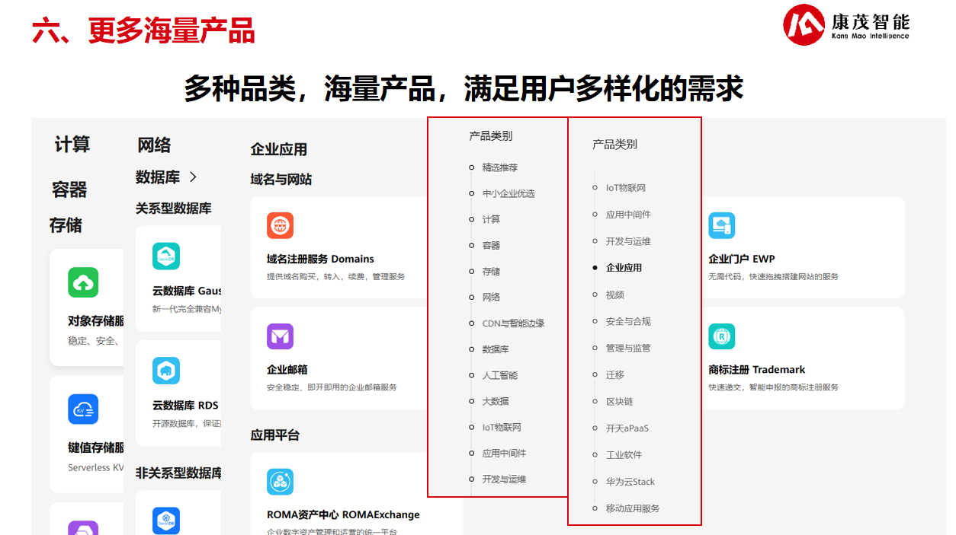Click the orange Domains globe icon
The image size is (956, 535).
point(280,225)
